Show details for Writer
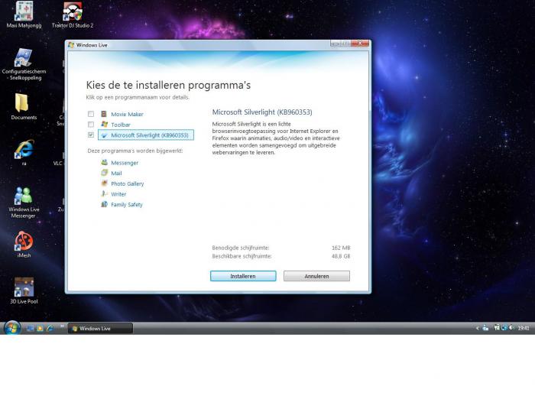Screen dimensions: 535x396 point(118,194)
